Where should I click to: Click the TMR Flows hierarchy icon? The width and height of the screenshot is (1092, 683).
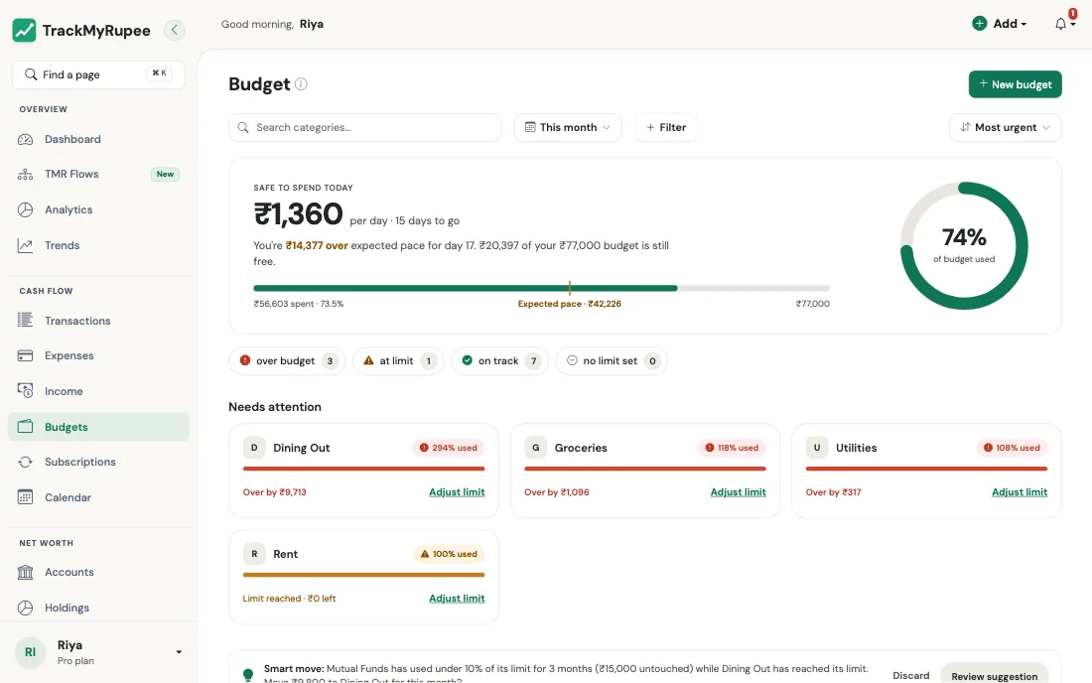(25, 174)
